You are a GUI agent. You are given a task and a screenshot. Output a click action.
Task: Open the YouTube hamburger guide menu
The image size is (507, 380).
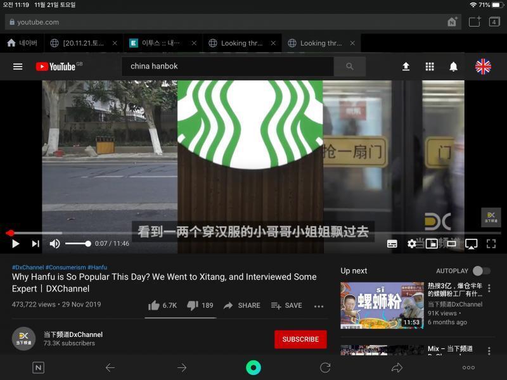coord(18,66)
